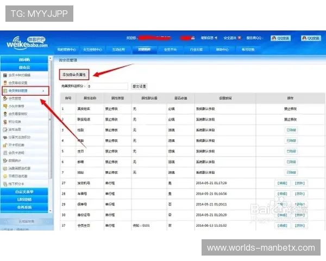Expand the 会务系统 accordion section

point(24,207)
